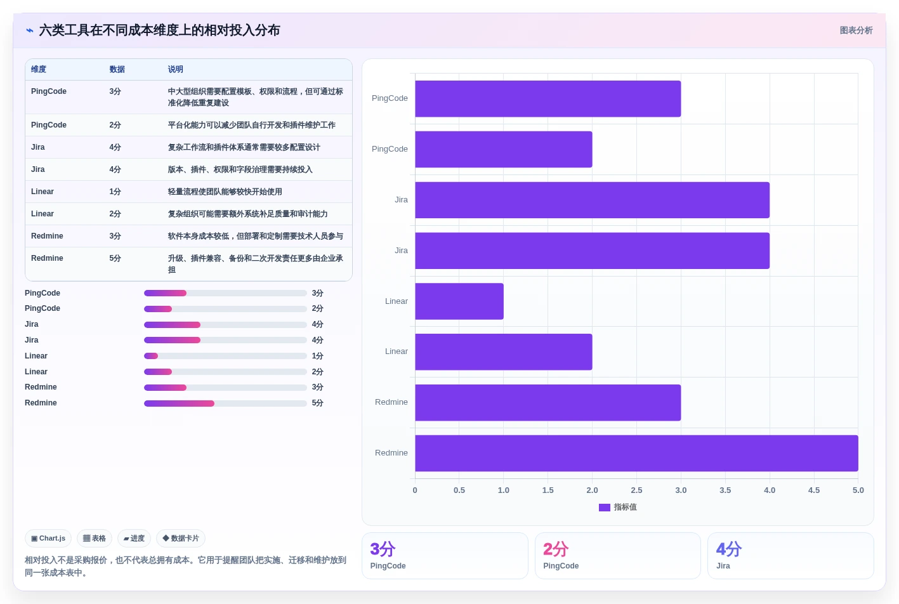Click the 0.5 tick on the x-axis

coord(459,490)
